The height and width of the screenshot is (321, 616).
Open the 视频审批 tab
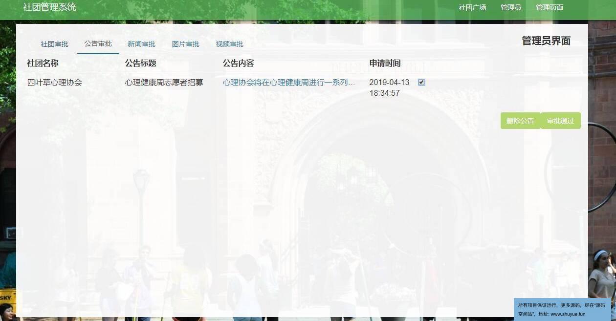230,44
